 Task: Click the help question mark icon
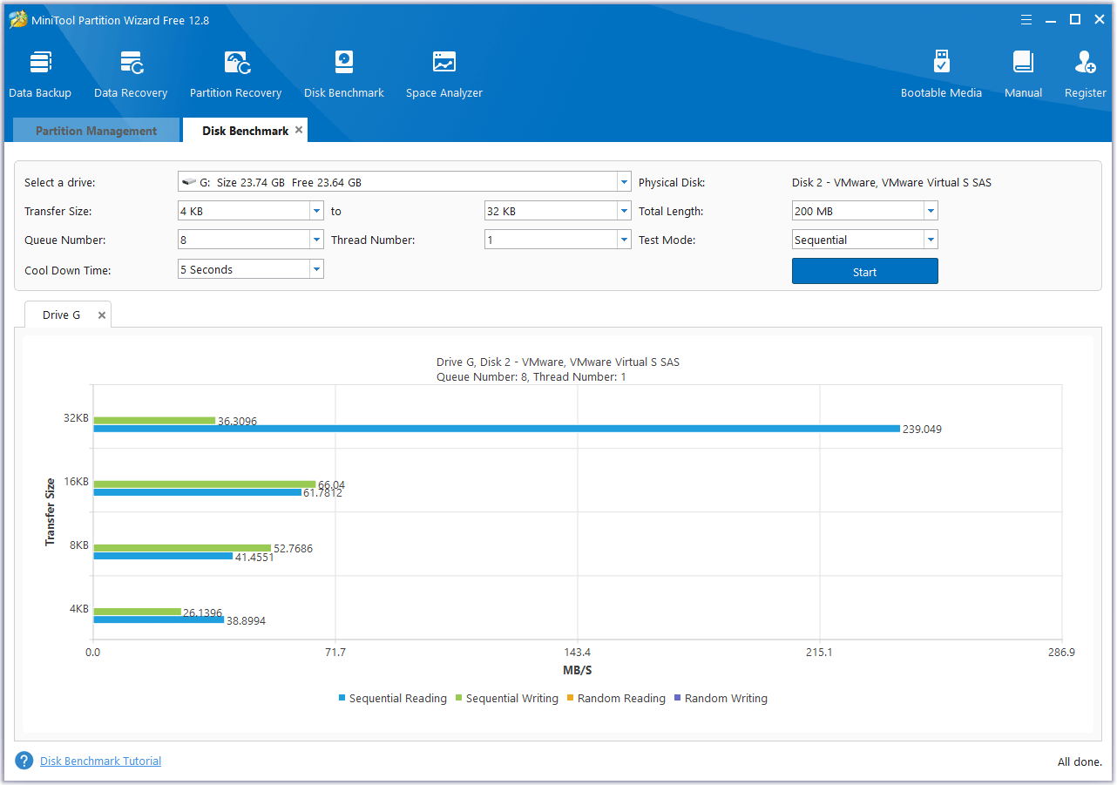[24, 761]
